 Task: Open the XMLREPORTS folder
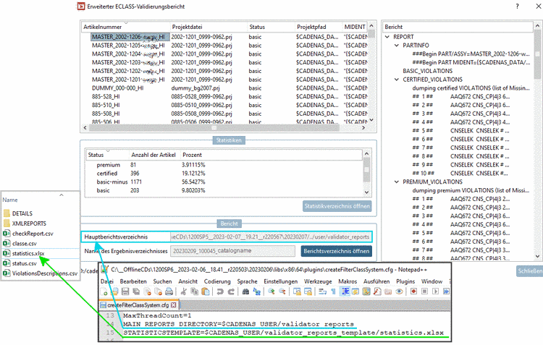click(28, 223)
